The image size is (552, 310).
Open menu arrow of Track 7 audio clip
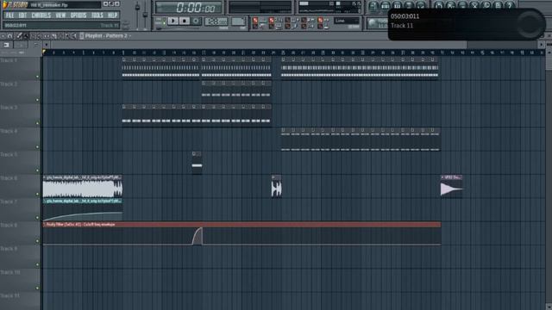tap(44, 201)
